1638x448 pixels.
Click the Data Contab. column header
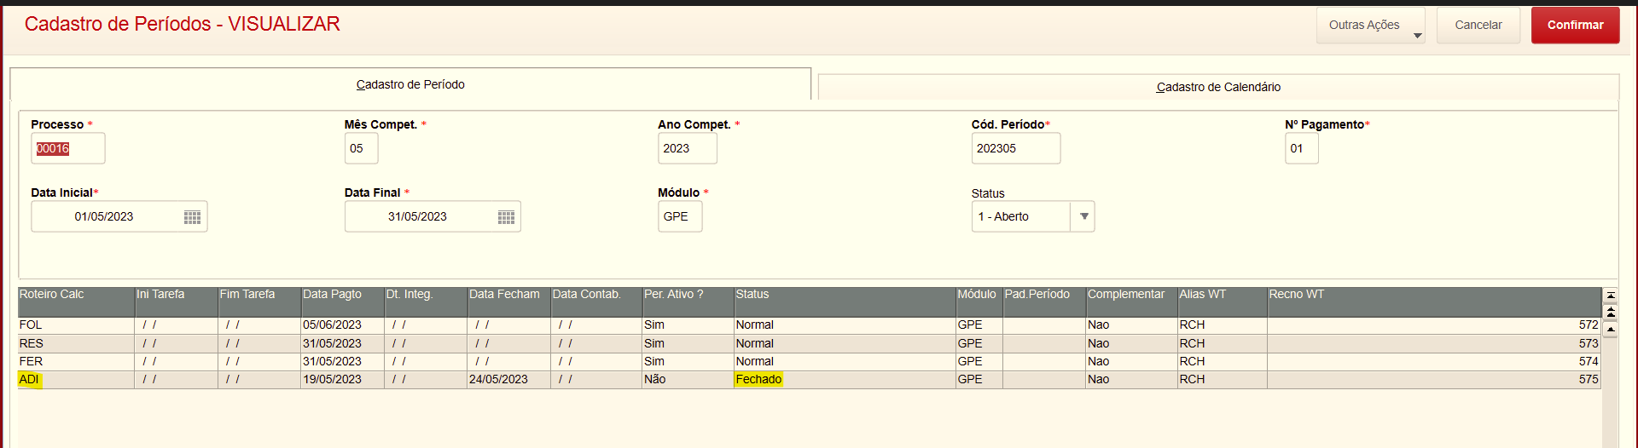(596, 302)
